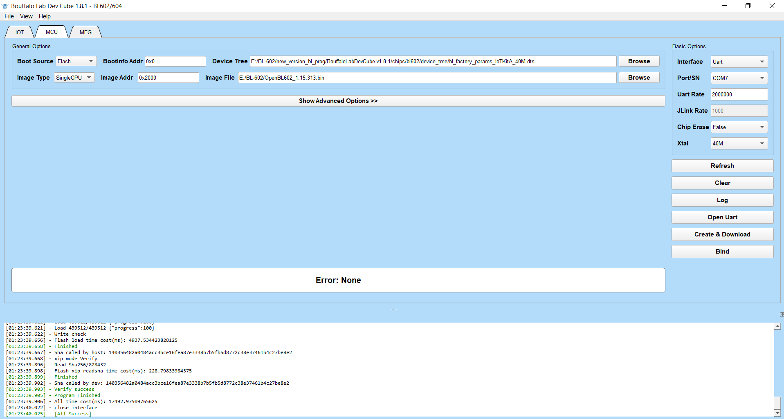Click the 'Error: None' status box
Viewport: 784px width, 419px height.
point(338,280)
